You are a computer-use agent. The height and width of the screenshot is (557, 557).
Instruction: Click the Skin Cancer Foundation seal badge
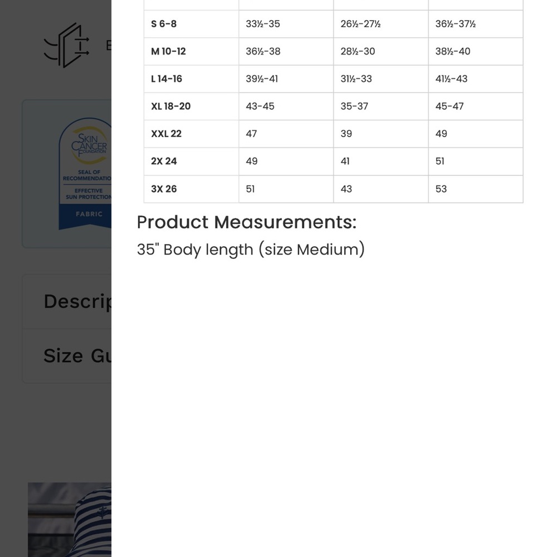85,173
